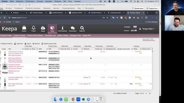Open OPI Natural Nail Base Coat link
Image resolution: width=184 pixels, height=103 pixels.
[16, 85]
